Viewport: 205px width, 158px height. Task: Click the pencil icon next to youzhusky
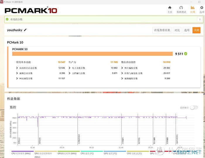pyautogui.click(x=25, y=30)
